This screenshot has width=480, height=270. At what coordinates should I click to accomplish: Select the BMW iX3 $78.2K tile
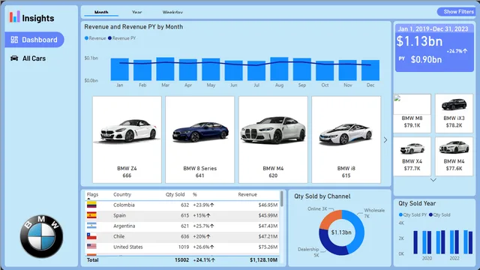tap(454, 113)
